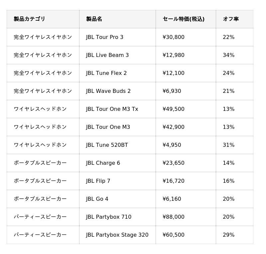Select the ¥30,800 sale price cell
The width and height of the screenshot is (266, 254).
point(174,37)
